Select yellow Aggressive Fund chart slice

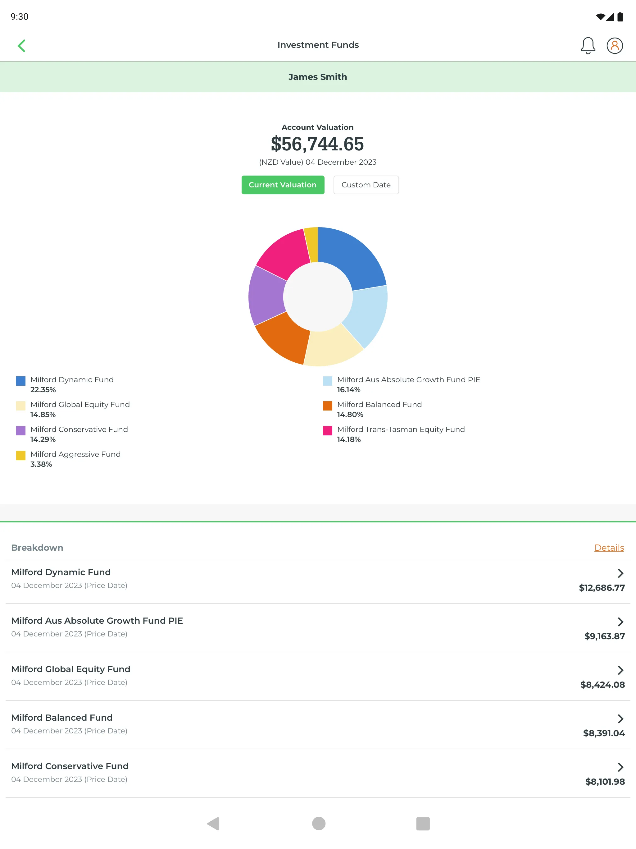312,245
